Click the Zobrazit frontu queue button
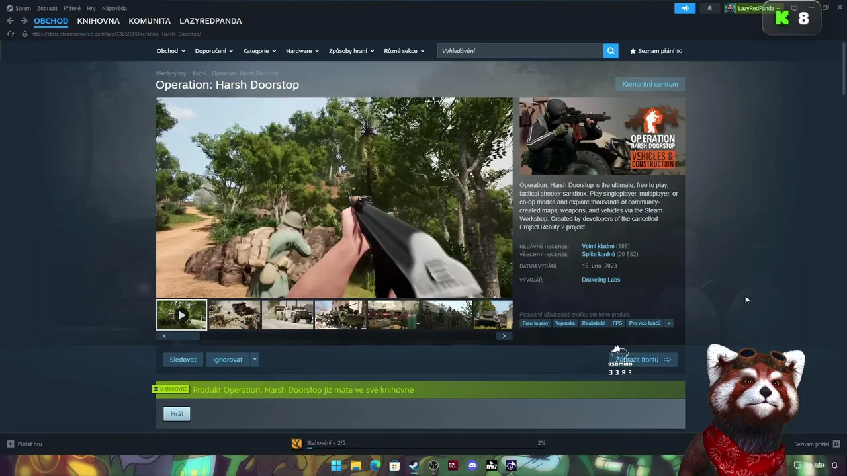This screenshot has height=476, width=847. (643, 360)
